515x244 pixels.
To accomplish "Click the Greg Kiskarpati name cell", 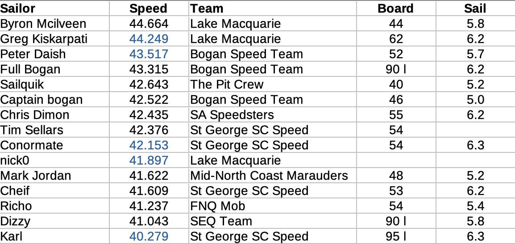I will (x=44, y=39).
